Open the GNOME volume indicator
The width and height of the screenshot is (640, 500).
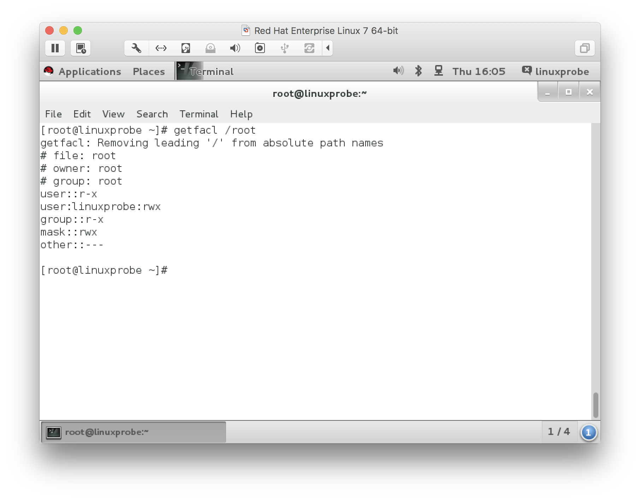[x=398, y=71]
